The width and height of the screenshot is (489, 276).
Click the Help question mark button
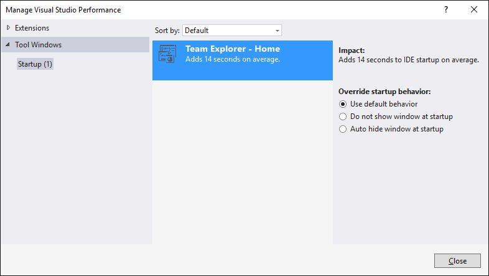tap(445, 10)
